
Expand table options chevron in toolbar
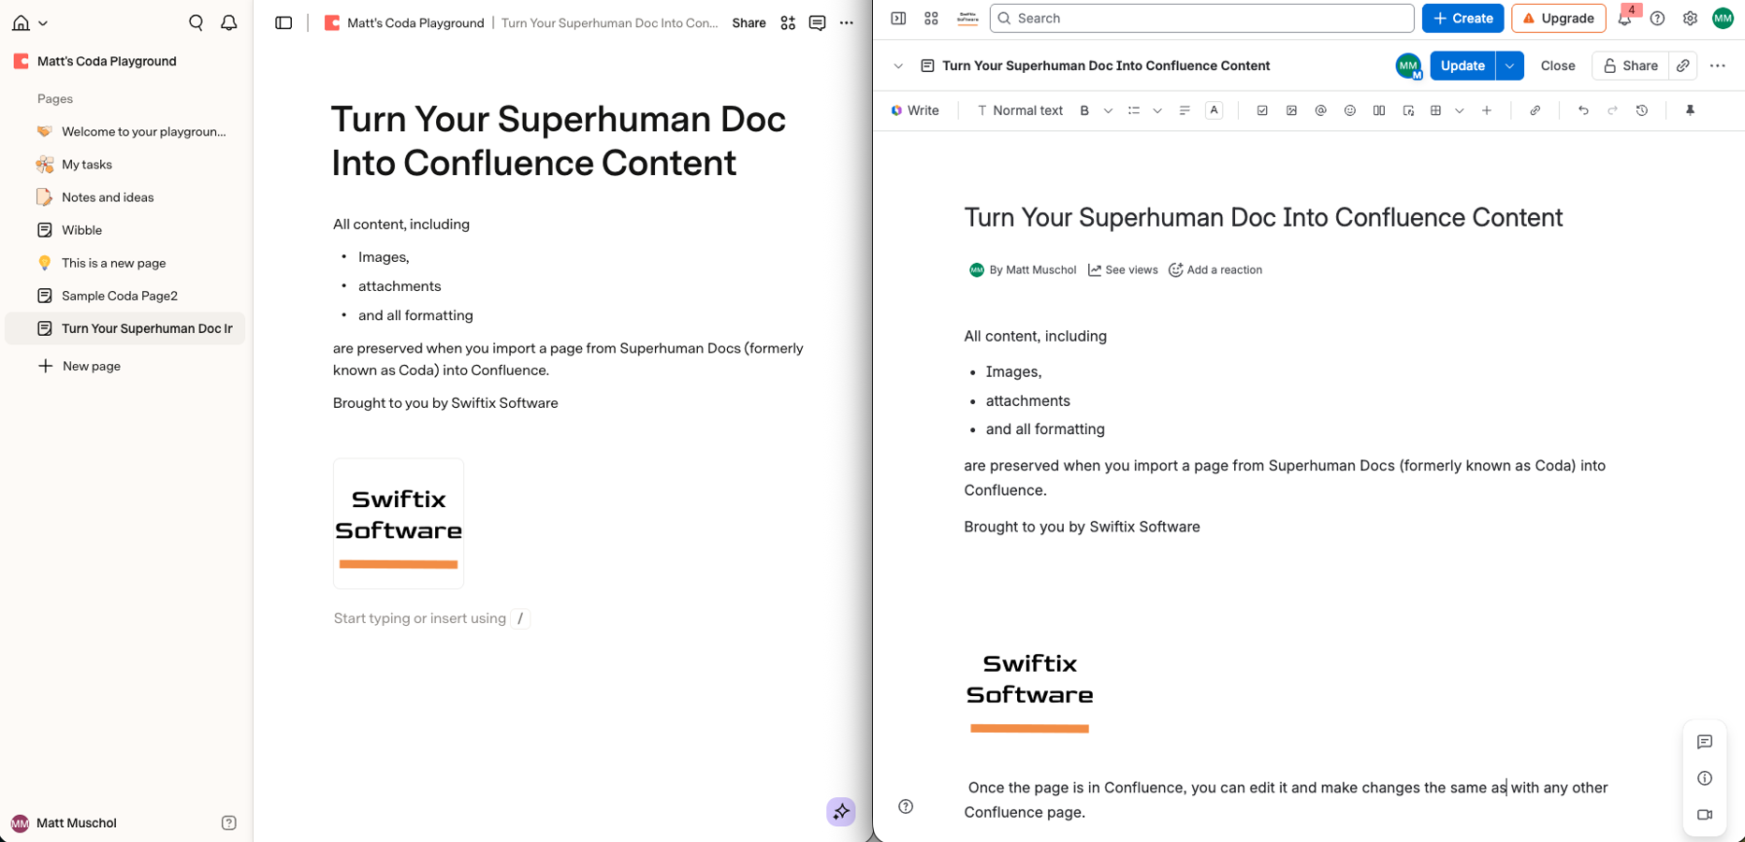click(1460, 110)
